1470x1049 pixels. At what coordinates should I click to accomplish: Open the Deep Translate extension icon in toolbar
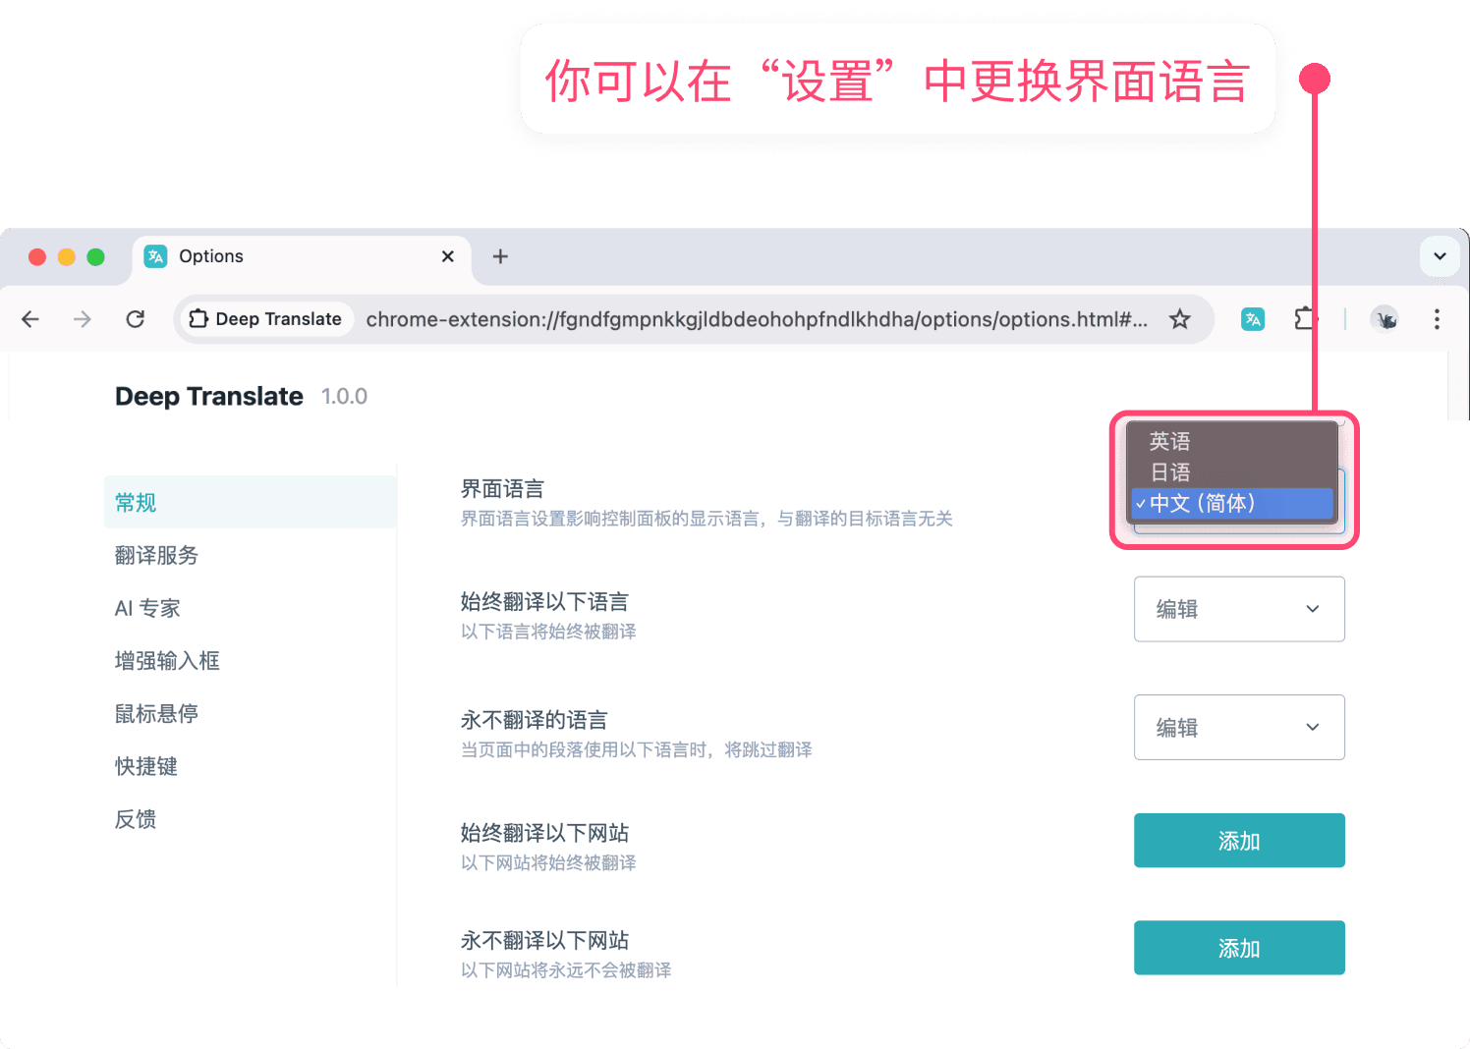(1253, 319)
